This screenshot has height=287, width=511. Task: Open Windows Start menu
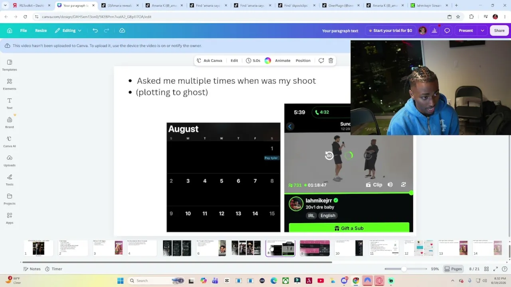coord(120,281)
